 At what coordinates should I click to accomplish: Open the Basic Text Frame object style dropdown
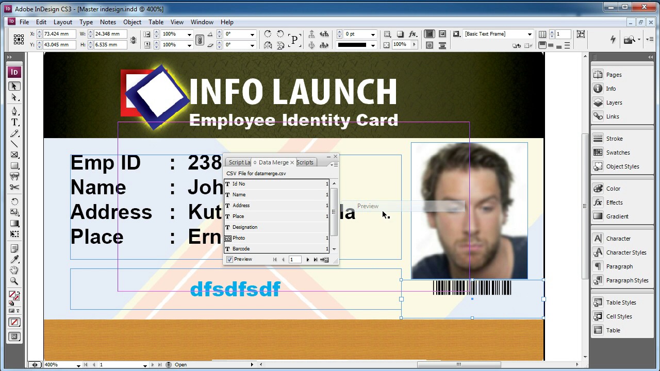click(x=530, y=34)
